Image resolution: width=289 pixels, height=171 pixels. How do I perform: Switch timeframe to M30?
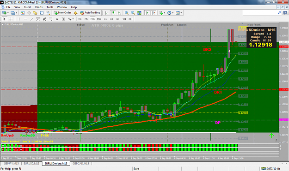[99, 19]
